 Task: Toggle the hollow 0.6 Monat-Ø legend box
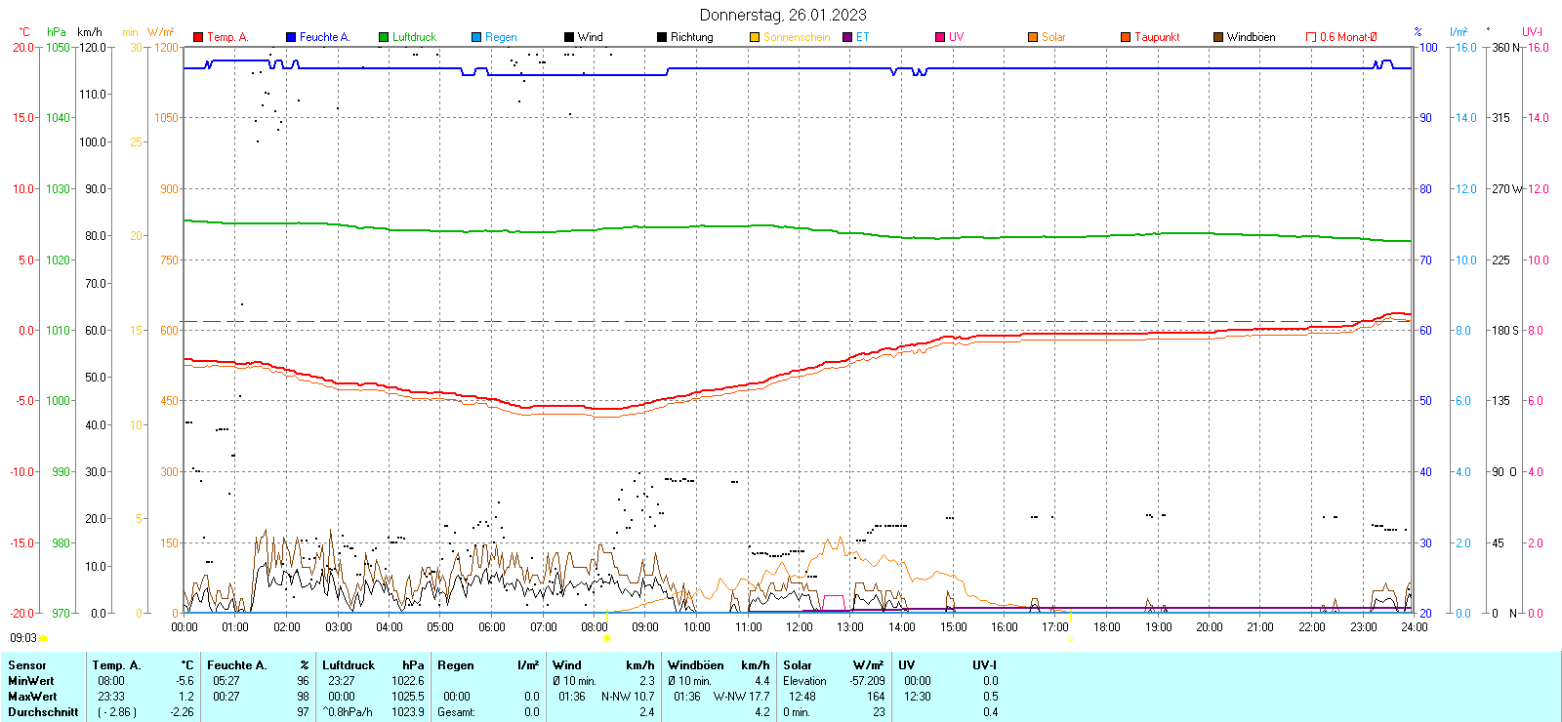coord(1311,37)
